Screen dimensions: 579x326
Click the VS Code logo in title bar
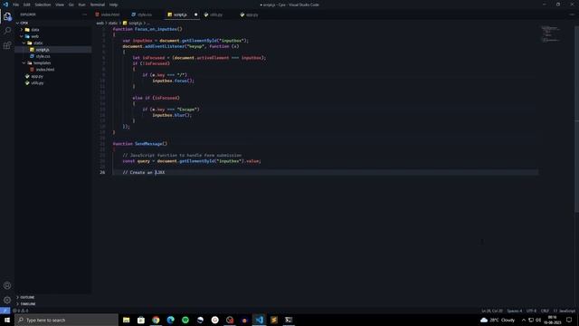pyautogui.click(x=5, y=5)
